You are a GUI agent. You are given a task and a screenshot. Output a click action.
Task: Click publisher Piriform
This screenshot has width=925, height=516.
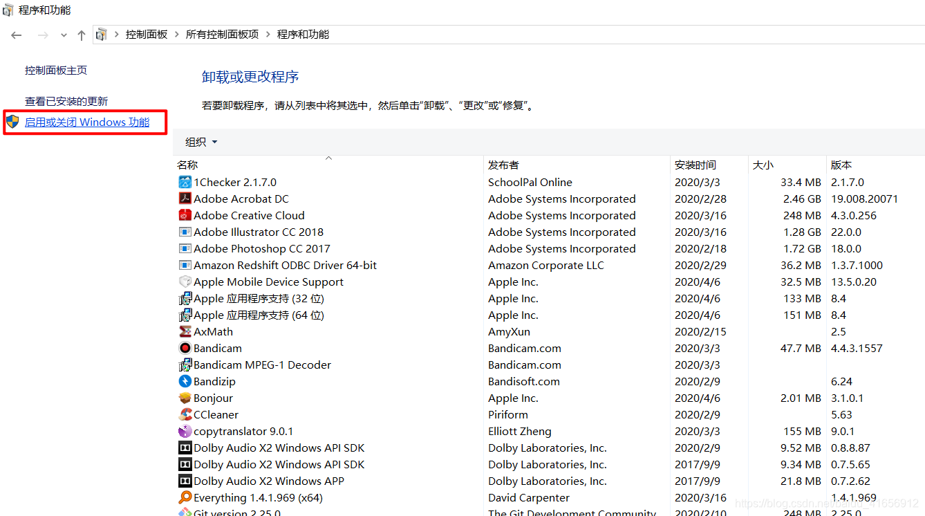tap(508, 414)
